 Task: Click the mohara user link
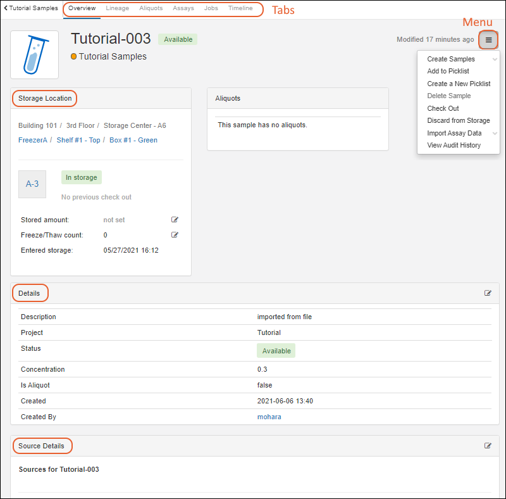click(x=269, y=417)
